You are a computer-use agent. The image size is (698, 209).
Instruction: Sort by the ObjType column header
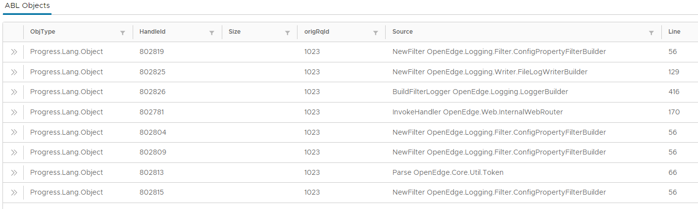coord(43,32)
